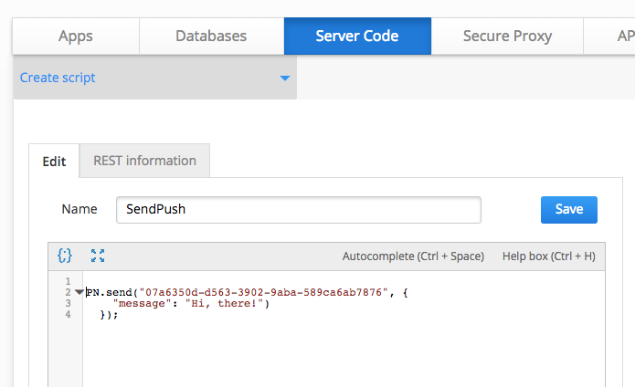The height and width of the screenshot is (387, 635).
Task: Collapse code block at line 2
Action: click(x=79, y=292)
